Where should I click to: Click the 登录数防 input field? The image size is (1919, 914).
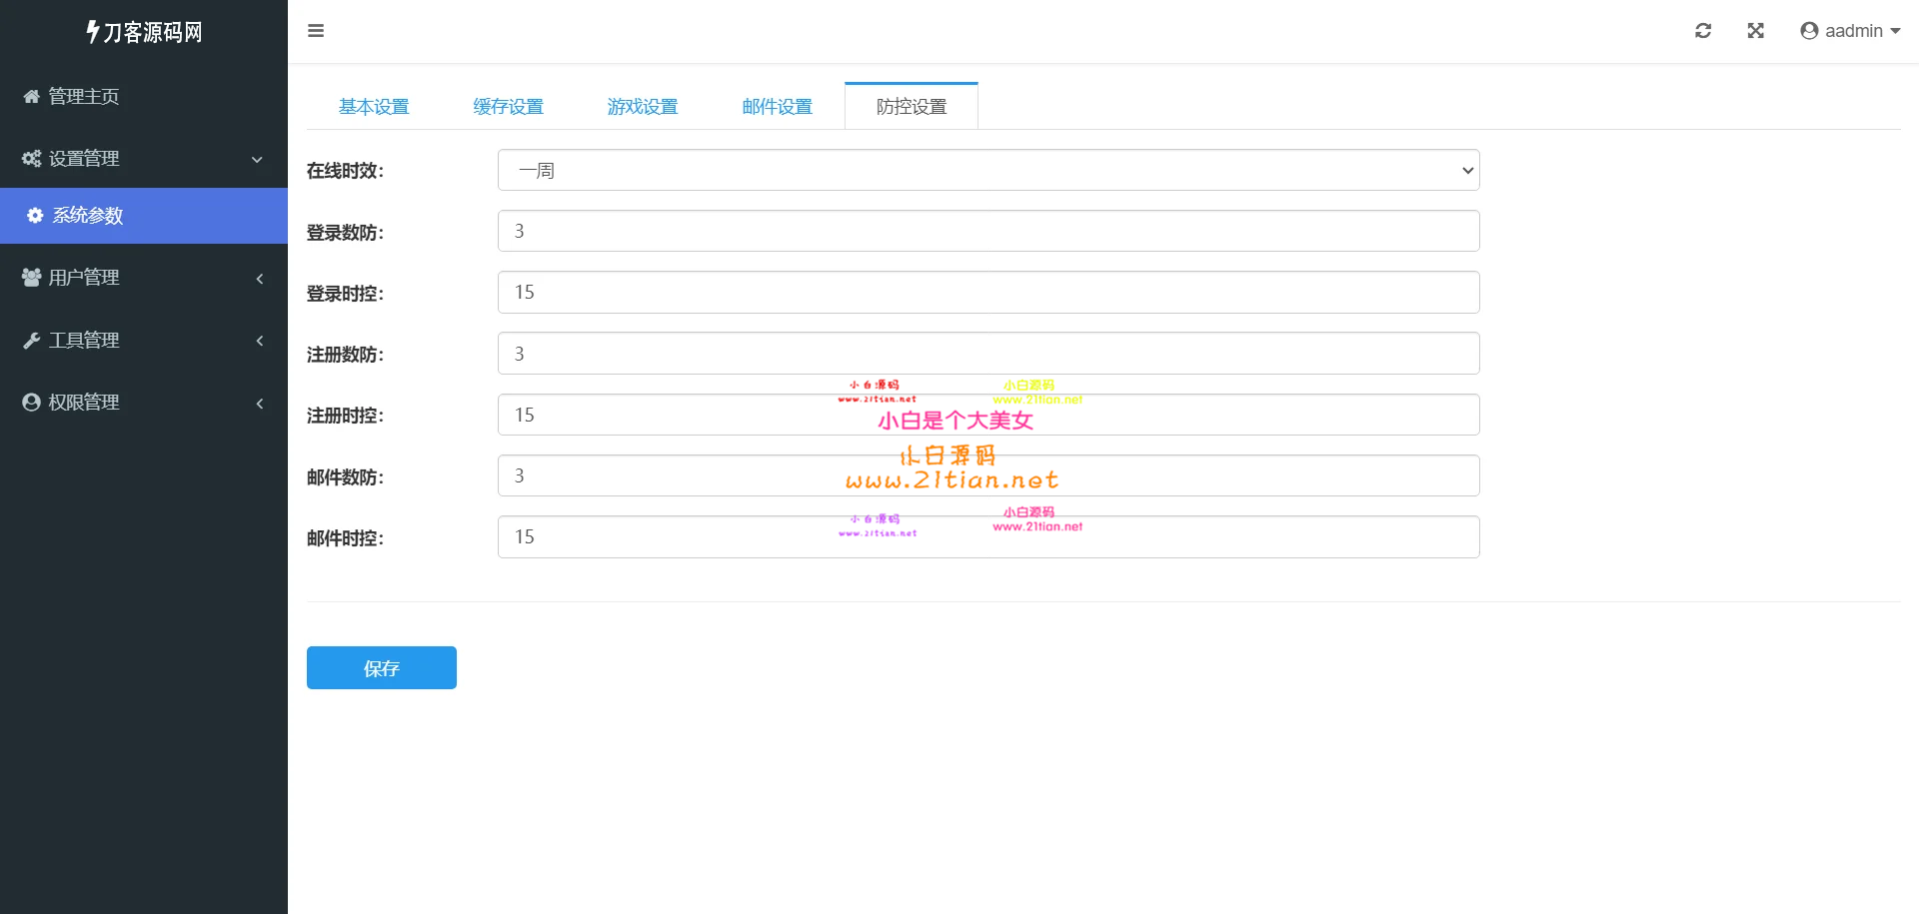coord(987,232)
